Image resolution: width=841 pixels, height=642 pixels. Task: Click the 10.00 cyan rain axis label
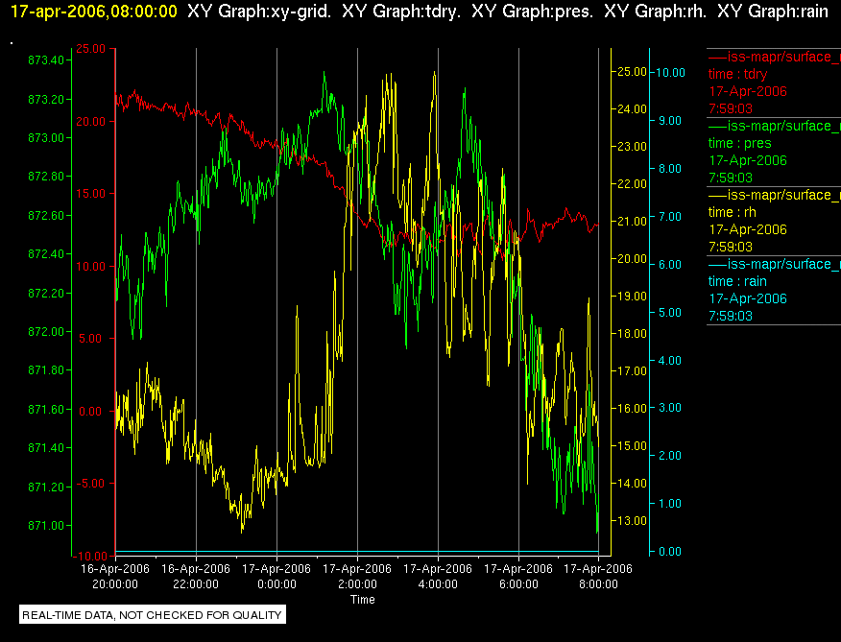670,72
